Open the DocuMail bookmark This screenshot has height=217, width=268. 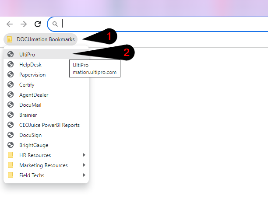(46, 105)
